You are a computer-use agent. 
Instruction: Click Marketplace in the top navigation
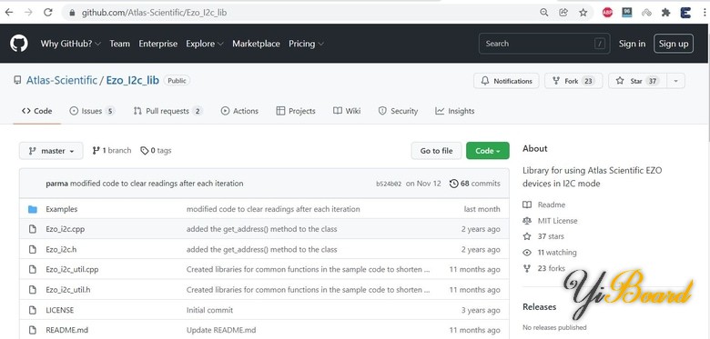pos(256,44)
